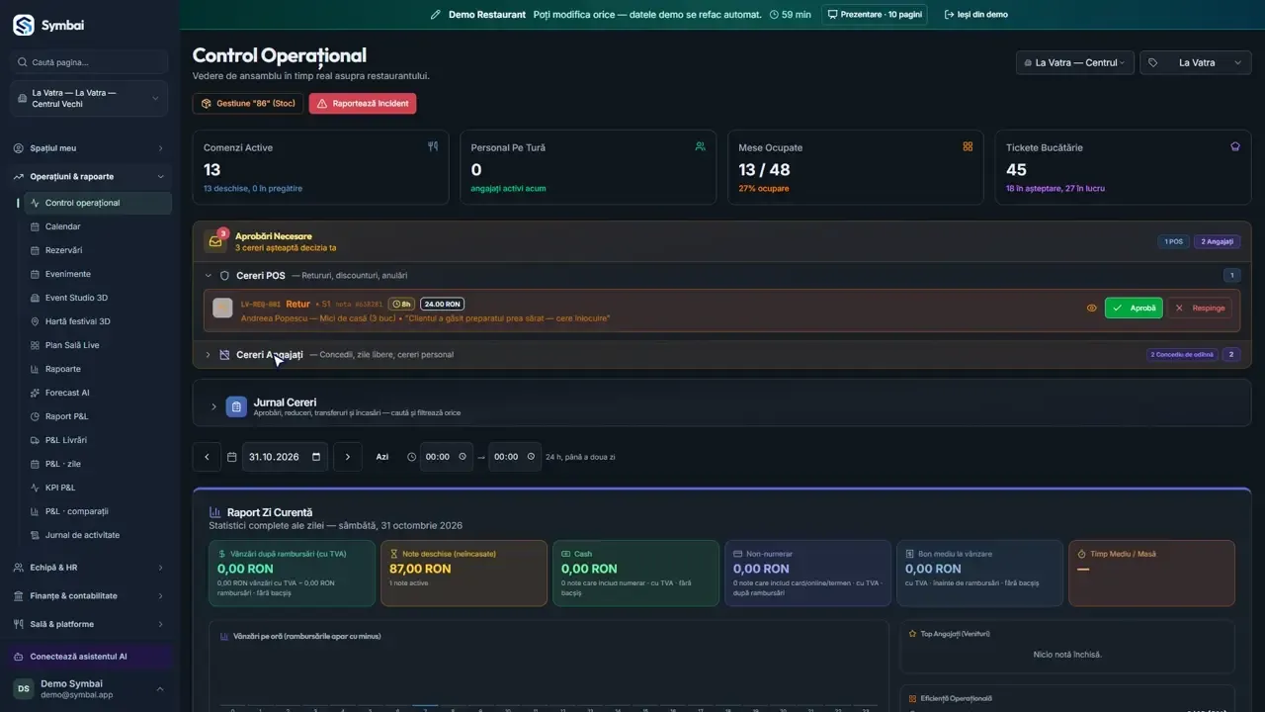Screen dimensions: 1265x712
Task: Click the date field 31.10.2026
Action: (285, 457)
